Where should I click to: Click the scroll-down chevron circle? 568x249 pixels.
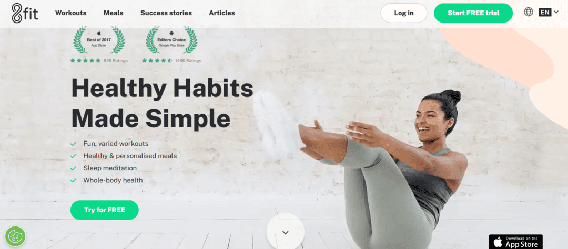click(x=286, y=231)
